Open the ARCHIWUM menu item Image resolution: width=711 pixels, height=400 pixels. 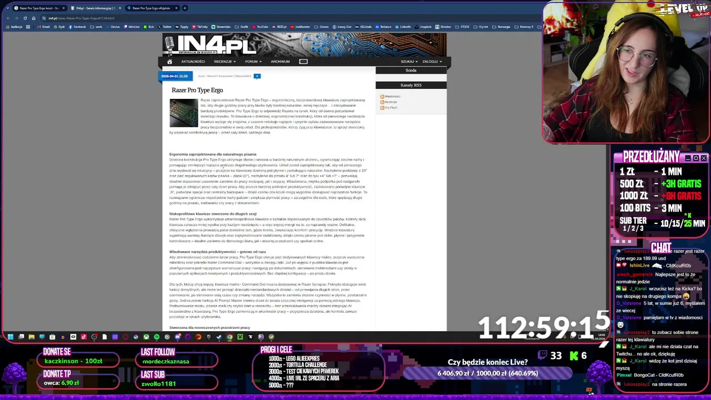click(x=280, y=62)
